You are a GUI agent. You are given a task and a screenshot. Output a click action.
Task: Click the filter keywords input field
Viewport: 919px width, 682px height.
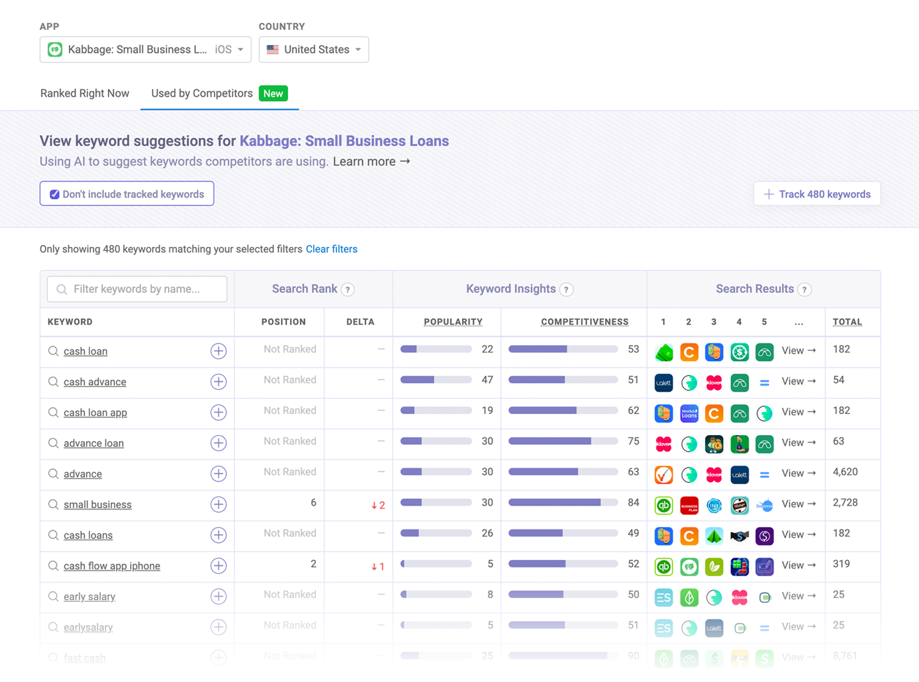(x=137, y=289)
